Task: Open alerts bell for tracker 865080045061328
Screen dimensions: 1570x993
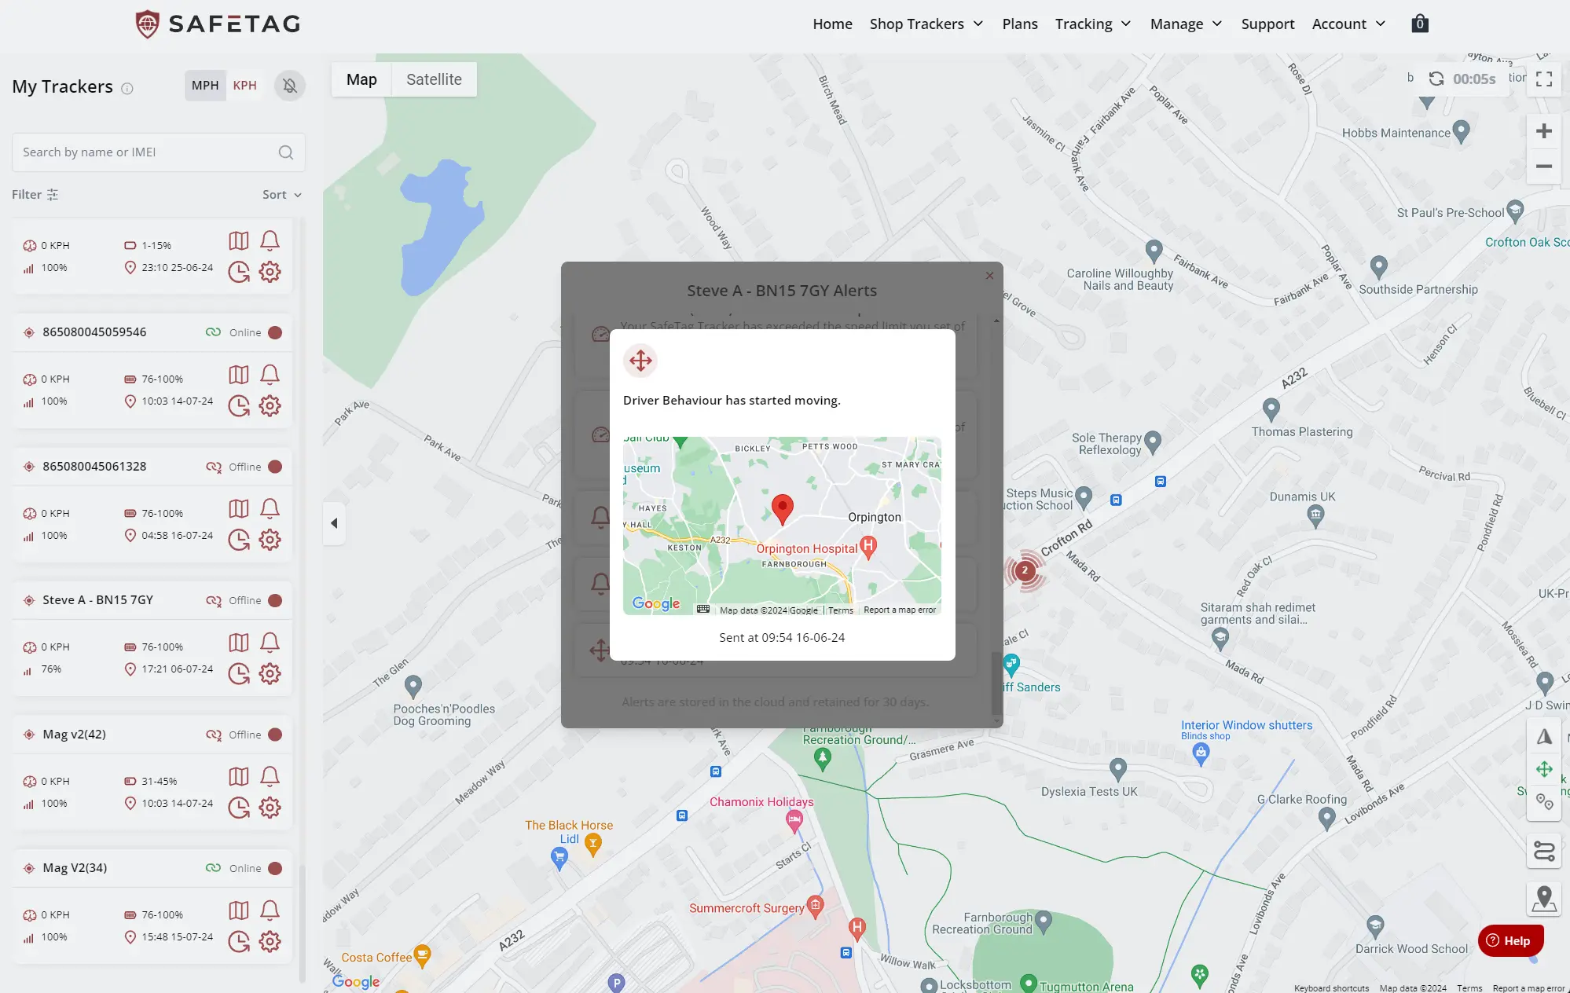Action: (x=270, y=508)
